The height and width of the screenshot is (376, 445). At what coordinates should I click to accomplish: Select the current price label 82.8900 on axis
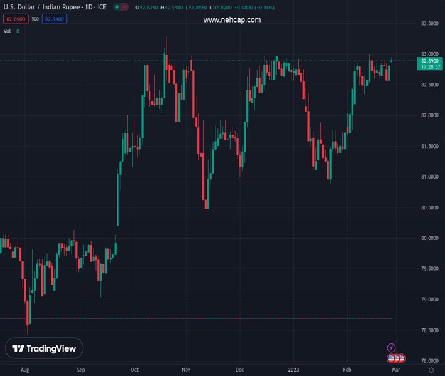click(429, 61)
